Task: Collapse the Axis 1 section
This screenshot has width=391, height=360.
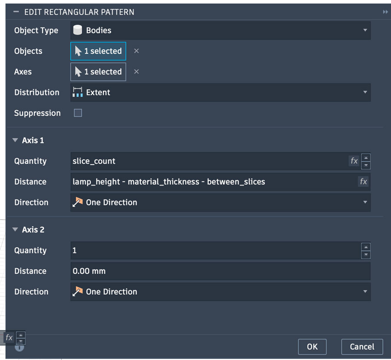Action: tap(16, 141)
